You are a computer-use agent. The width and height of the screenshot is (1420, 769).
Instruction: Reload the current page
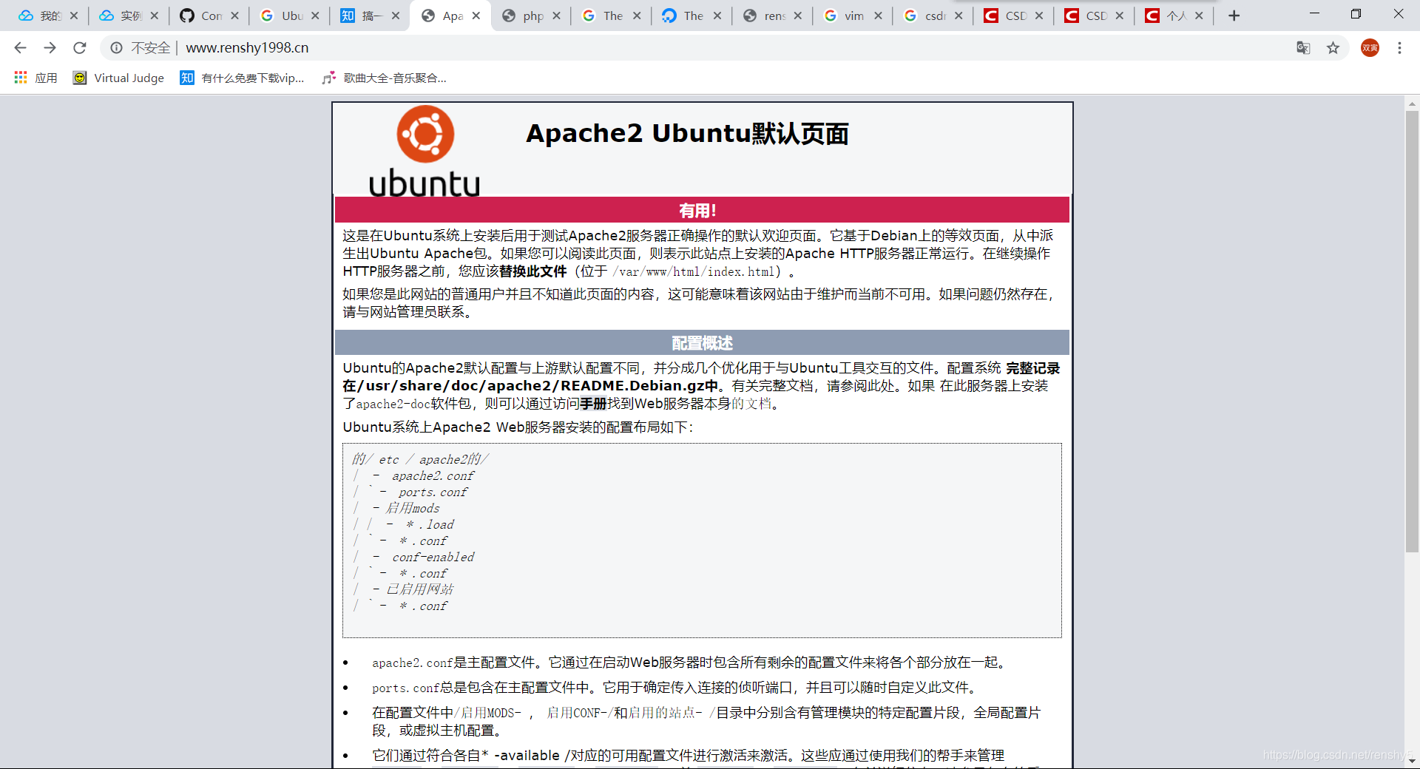[x=80, y=47]
